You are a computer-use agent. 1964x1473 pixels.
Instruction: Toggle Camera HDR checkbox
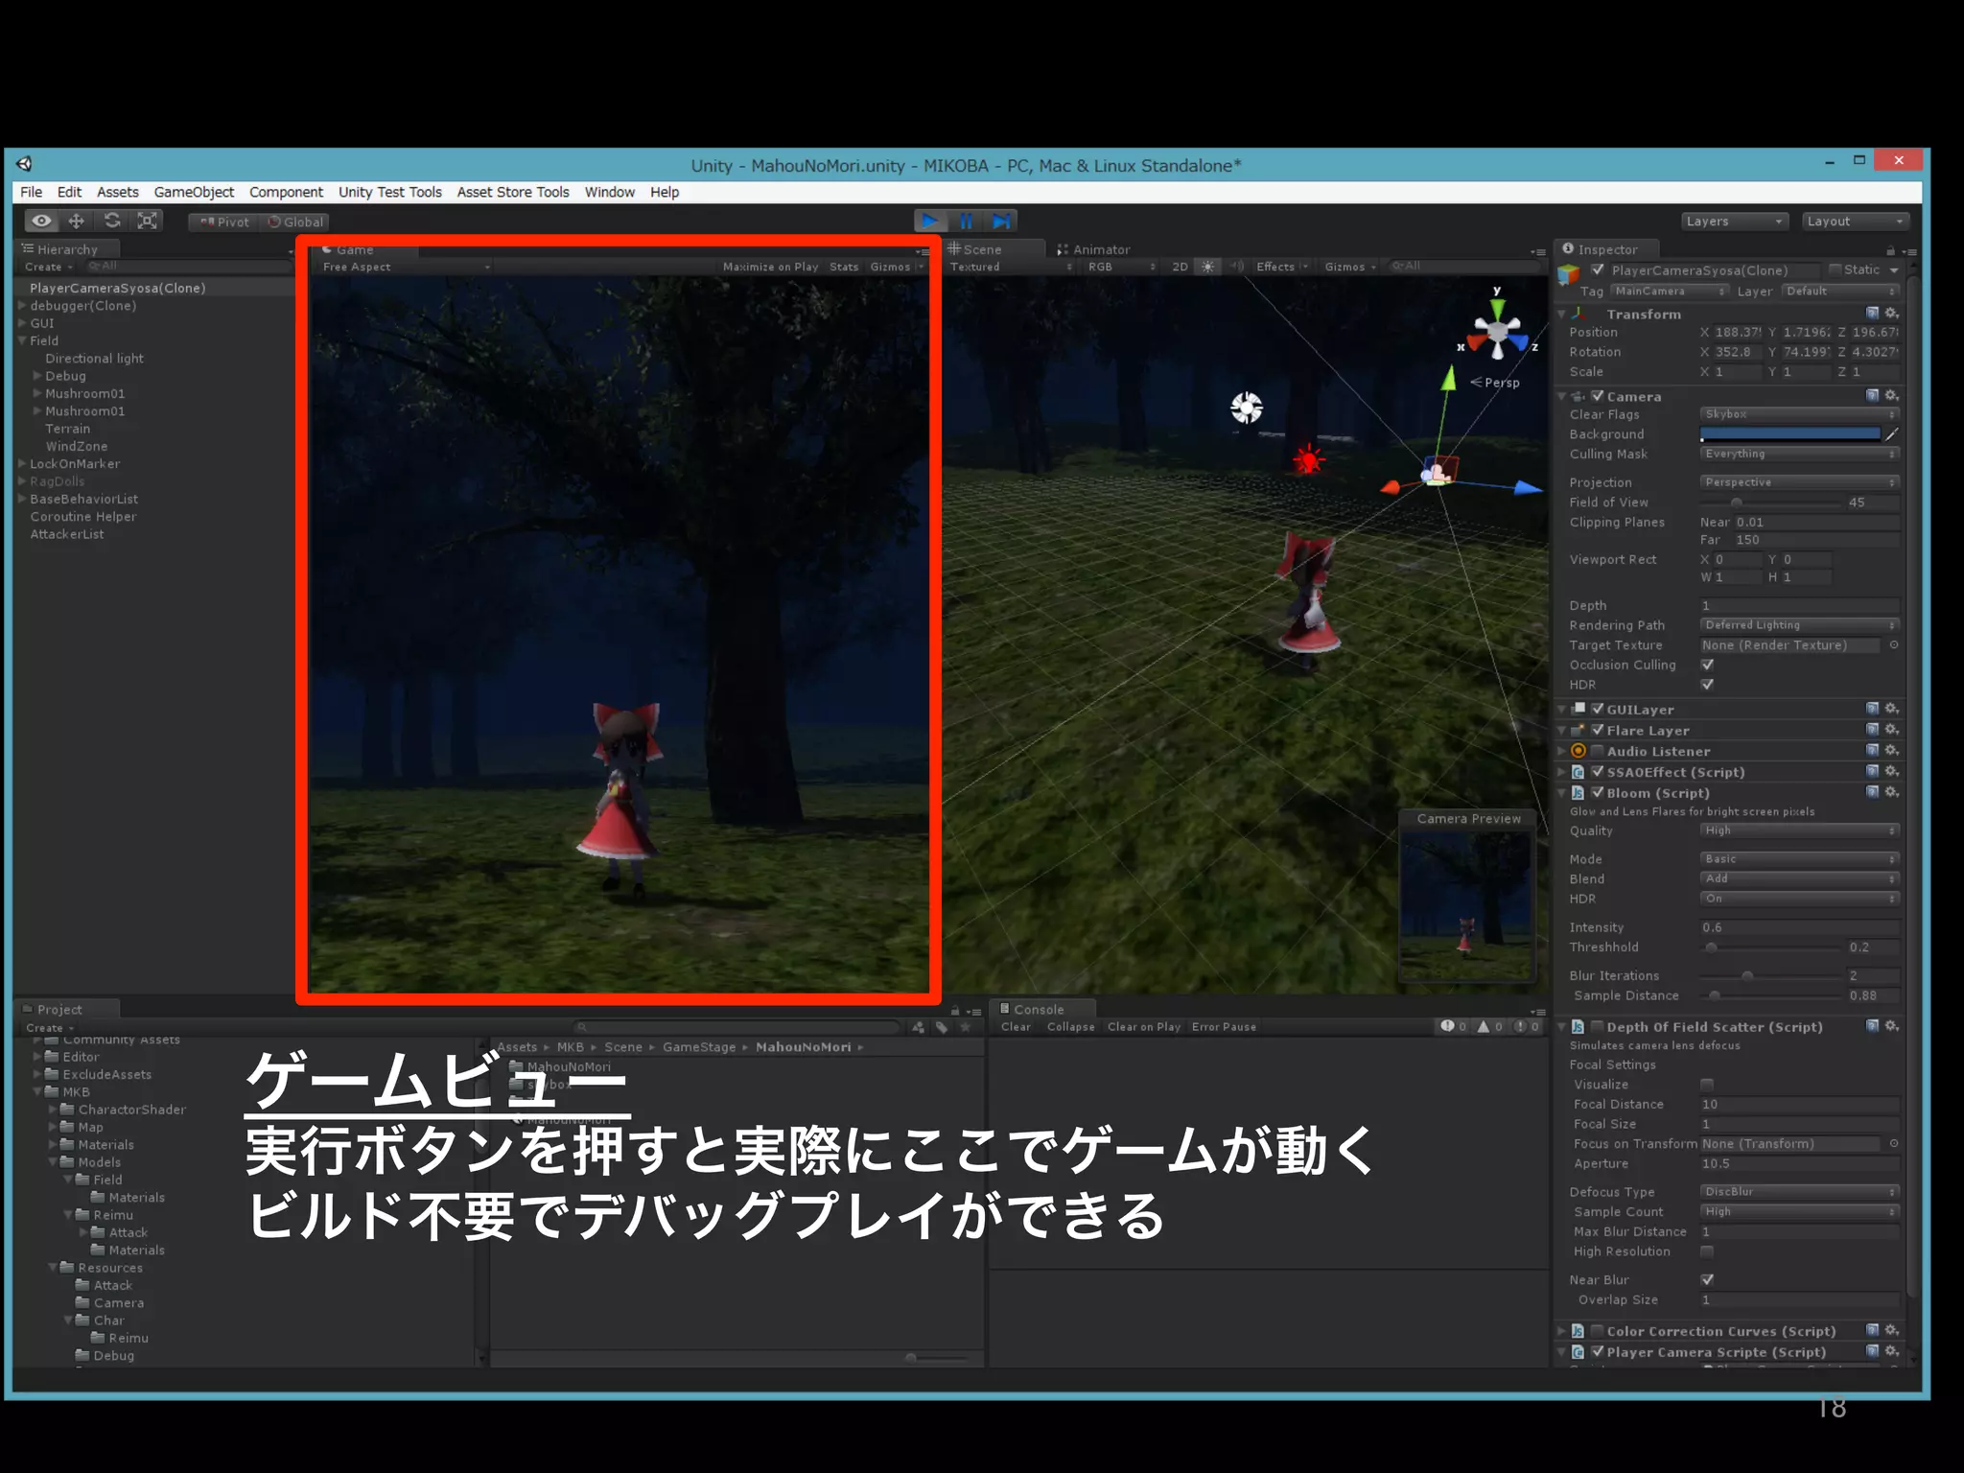[x=1707, y=685]
